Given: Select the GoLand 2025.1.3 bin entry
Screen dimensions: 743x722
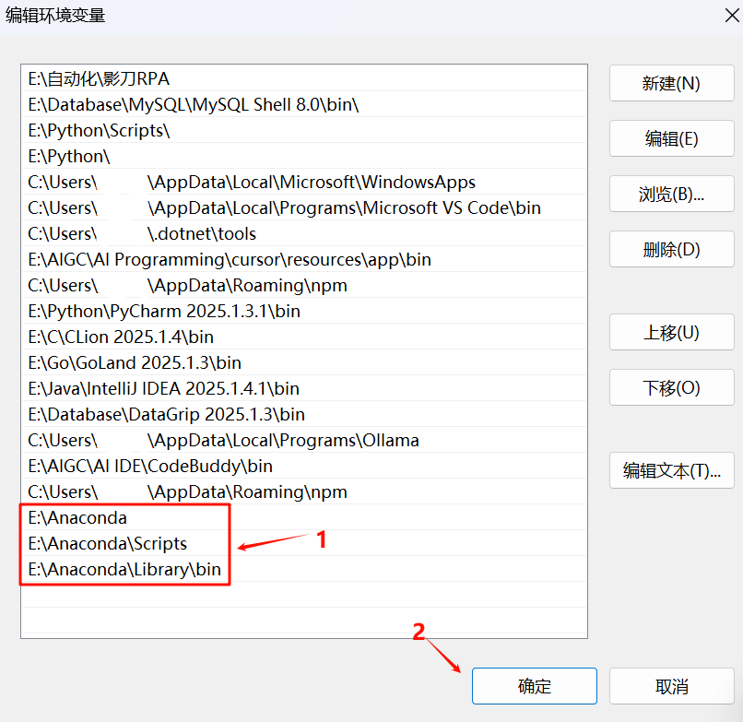Looking at the screenshot, I should pyautogui.click(x=135, y=363).
